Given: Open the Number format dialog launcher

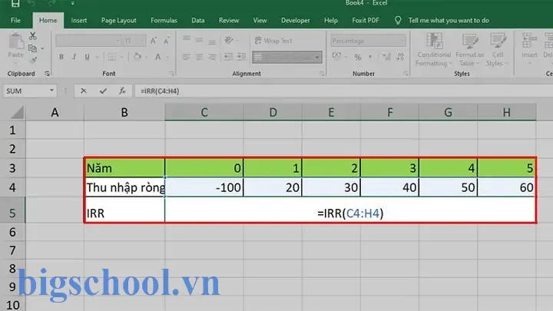Looking at the screenshot, I should tap(406, 74).
